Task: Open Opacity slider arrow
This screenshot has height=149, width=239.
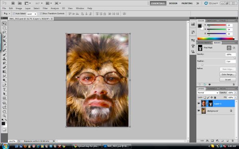Action: pyautogui.click(x=236, y=93)
